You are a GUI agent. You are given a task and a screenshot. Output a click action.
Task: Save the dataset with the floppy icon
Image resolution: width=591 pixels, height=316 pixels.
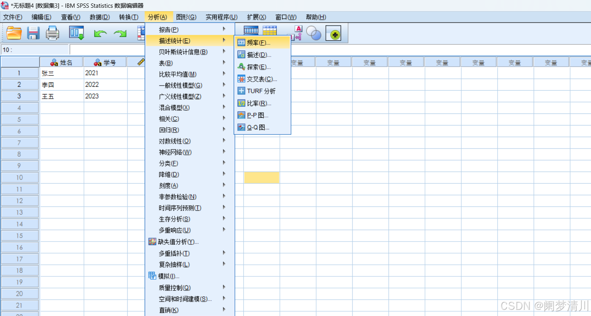[x=33, y=33]
